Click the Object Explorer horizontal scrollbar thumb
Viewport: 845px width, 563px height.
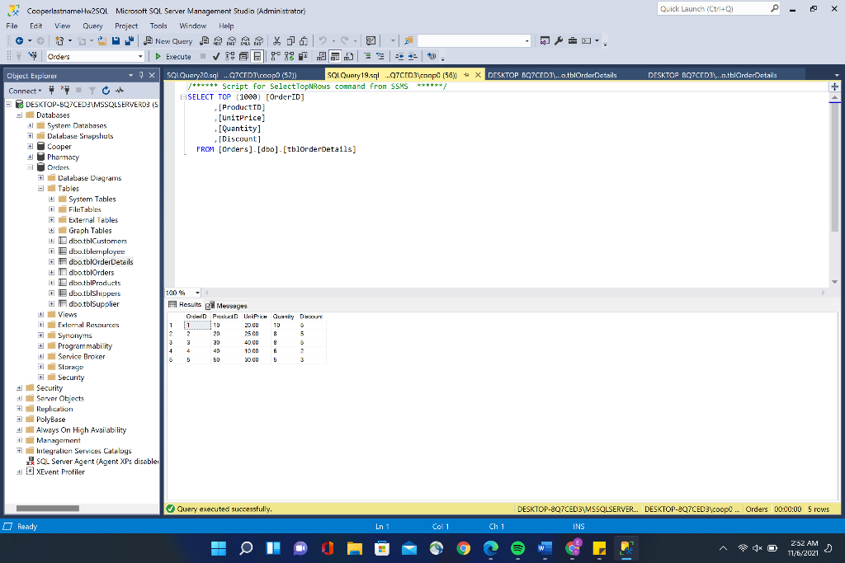point(47,509)
